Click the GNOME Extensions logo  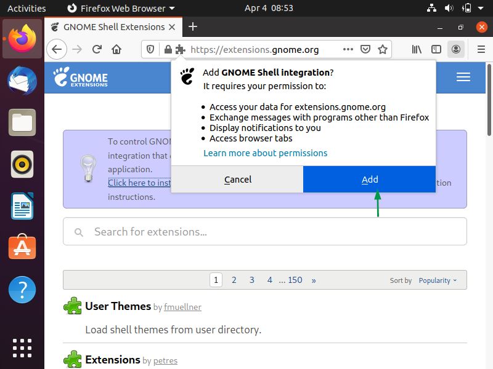click(81, 77)
